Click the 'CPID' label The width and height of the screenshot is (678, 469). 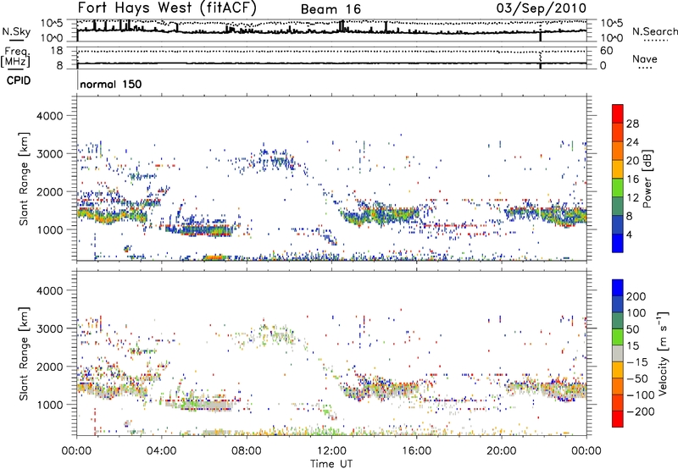tap(19, 80)
